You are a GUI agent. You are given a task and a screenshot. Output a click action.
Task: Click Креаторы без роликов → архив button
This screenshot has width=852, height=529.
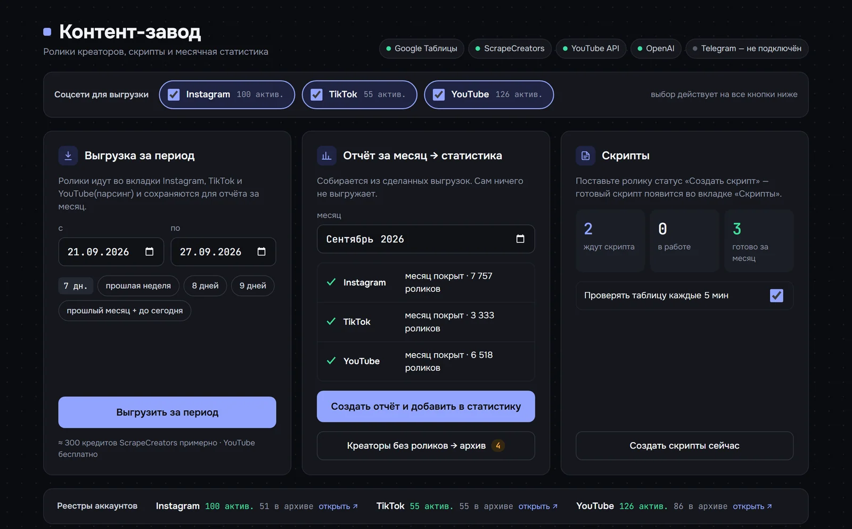point(426,445)
